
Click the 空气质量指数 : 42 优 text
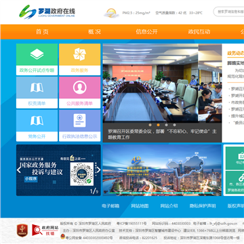(x=171, y=13)
